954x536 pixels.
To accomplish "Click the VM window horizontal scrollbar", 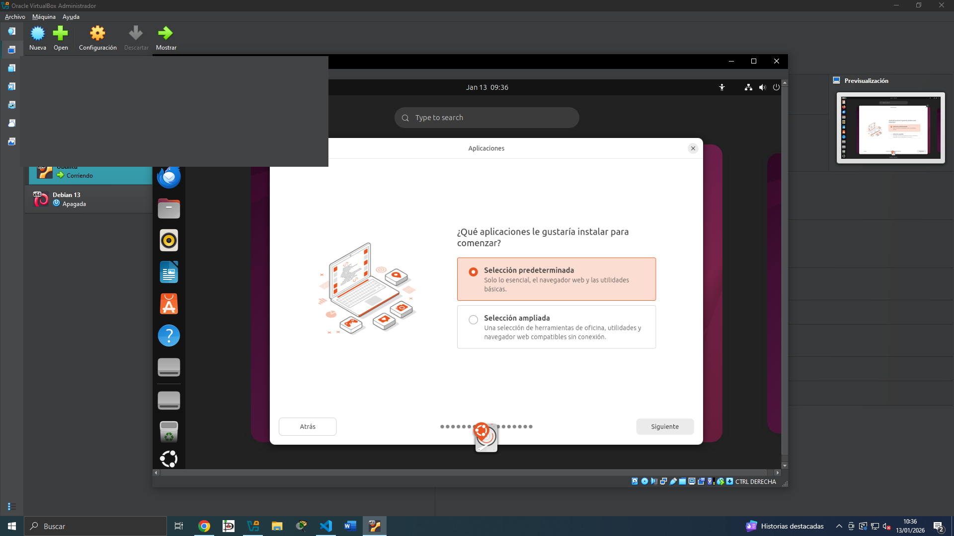I will 463,473.
